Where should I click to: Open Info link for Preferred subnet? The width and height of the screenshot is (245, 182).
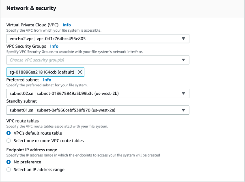point(47,80)
